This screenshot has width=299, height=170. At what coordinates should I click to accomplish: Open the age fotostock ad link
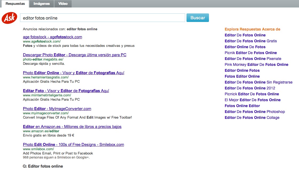tap(52, 37)
